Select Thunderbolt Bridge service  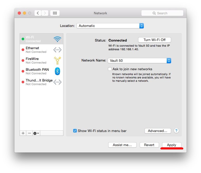41,82
